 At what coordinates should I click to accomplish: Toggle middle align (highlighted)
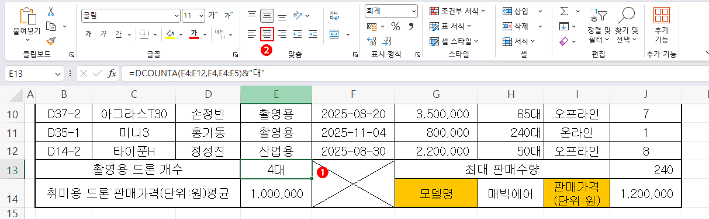[x=267, y=15]
